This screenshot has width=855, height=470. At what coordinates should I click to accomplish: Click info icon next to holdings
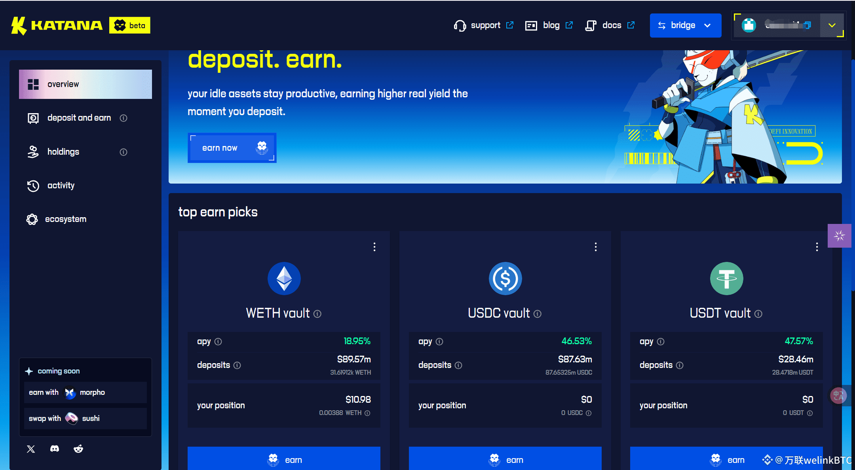(123, 152)
